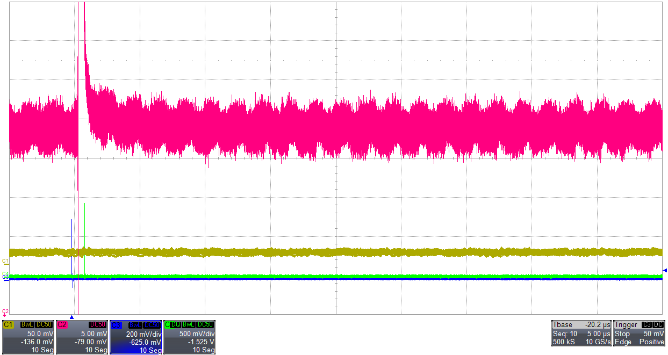The height and width of the screenshot is (355, 668).
Task: Click the DC50 indicator on green descriptor
Action: coord(205,325)
